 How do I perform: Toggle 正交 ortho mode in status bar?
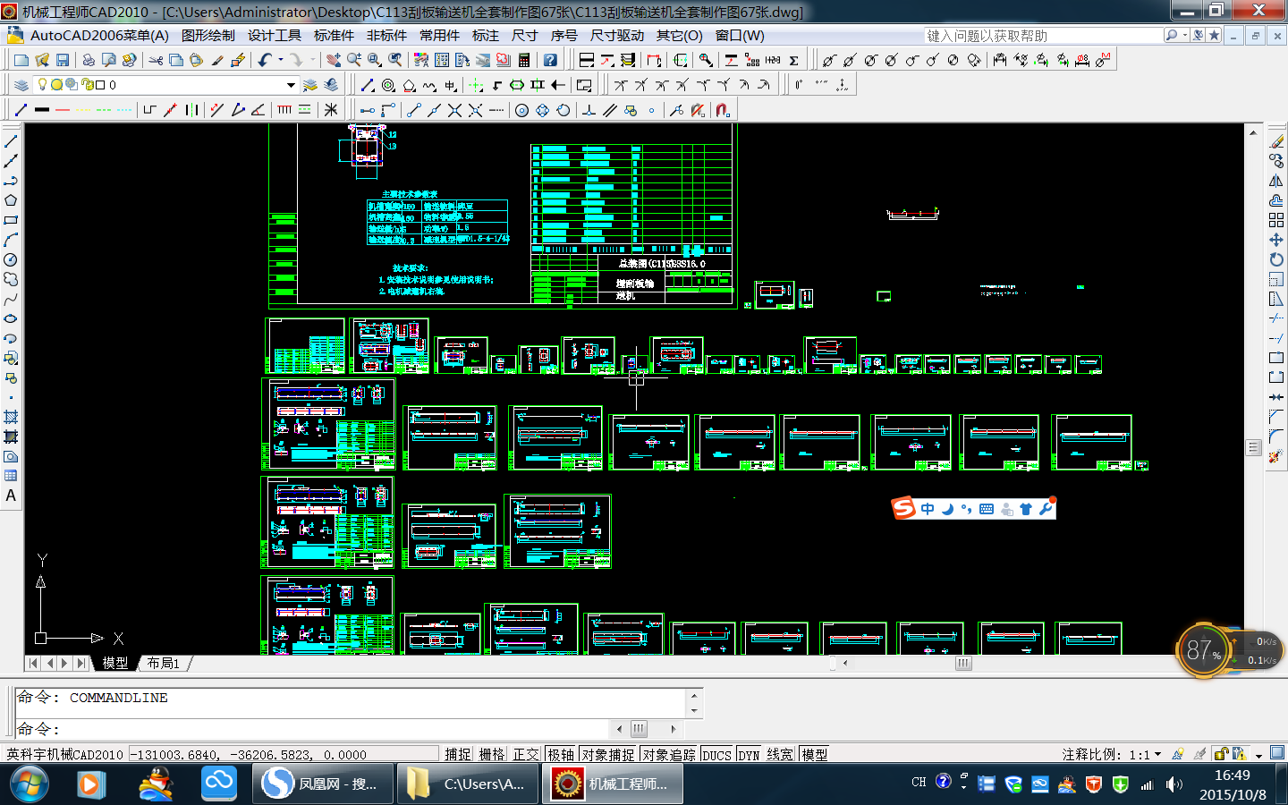(x=526, y=754)
